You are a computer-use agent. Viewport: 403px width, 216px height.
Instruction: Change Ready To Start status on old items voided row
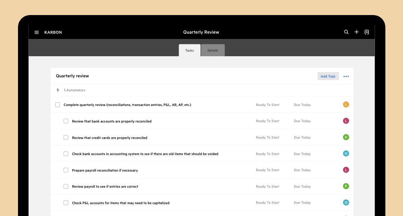[x=267, y=154]
